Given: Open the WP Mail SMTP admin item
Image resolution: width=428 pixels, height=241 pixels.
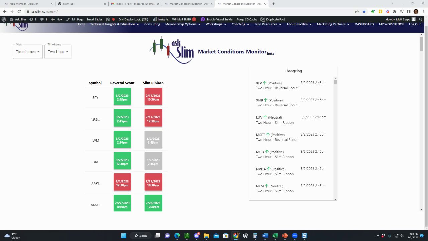Looking at the screenshot, I should (x=184, y=19).
